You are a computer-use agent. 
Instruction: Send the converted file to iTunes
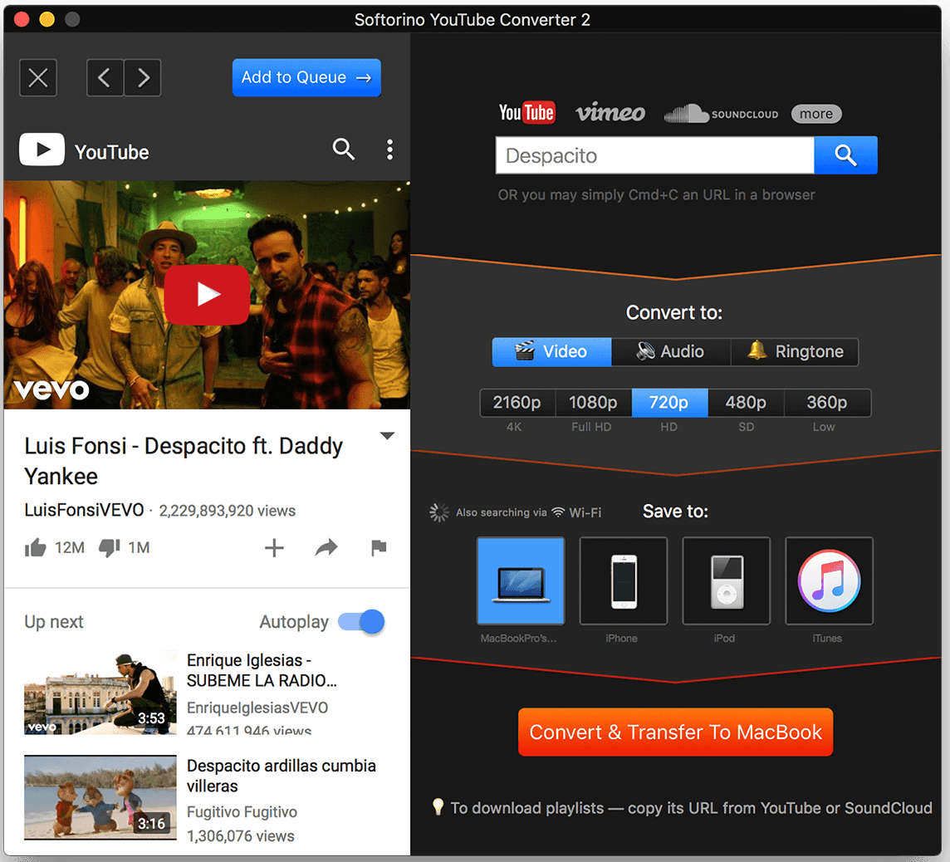point(829,580)
